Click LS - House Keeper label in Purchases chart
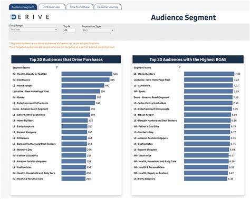The height and width of the screenshot is (199, 250). click(x=23, y=86)
